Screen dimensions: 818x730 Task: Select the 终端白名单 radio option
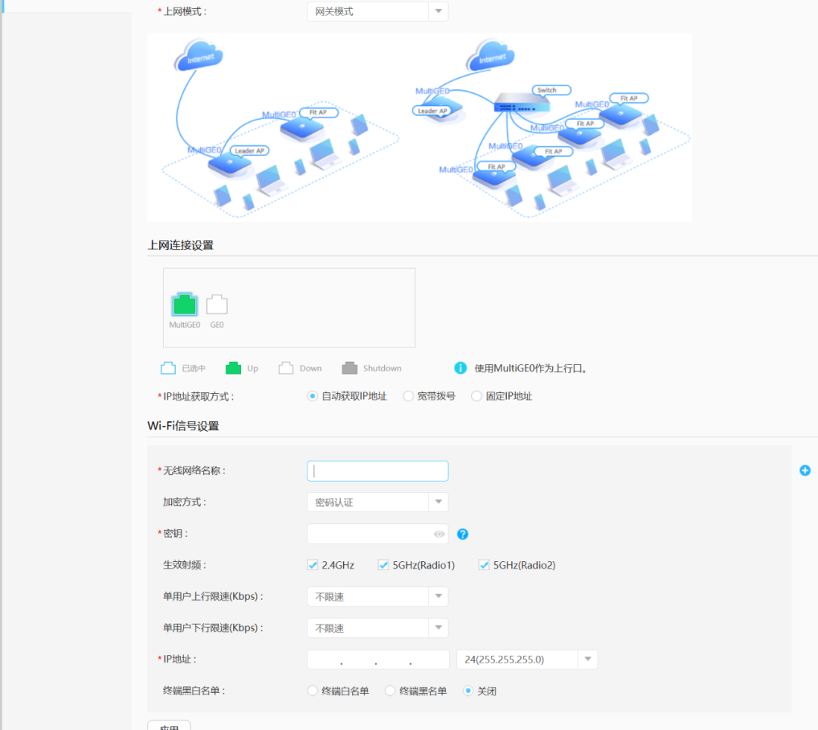click(312, 691)
